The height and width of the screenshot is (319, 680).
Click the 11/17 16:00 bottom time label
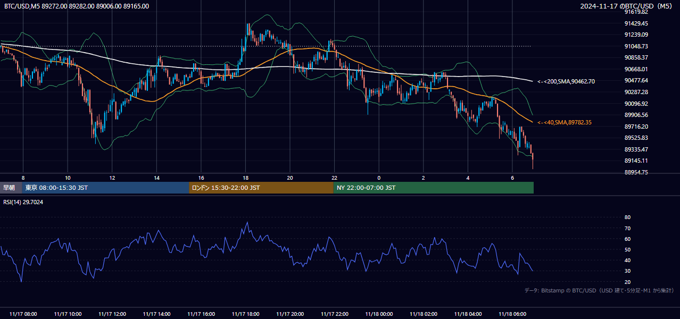point(201,314)
